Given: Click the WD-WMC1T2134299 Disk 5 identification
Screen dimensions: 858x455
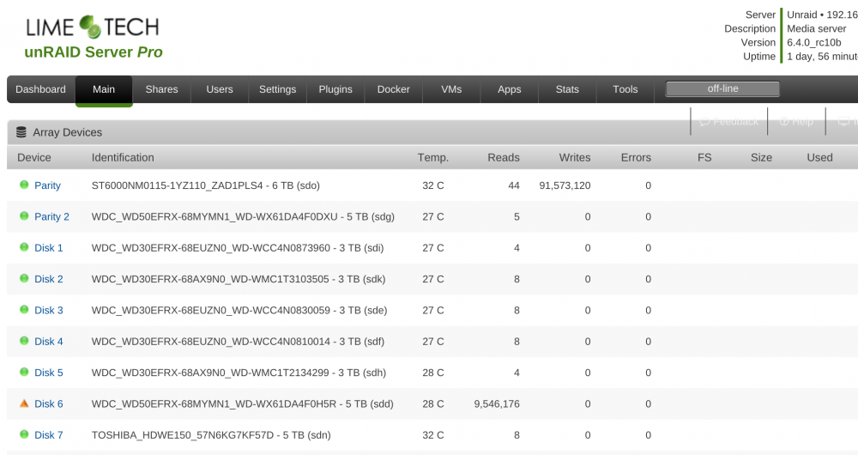Looking at the screenshot, I should pos(239,373).
